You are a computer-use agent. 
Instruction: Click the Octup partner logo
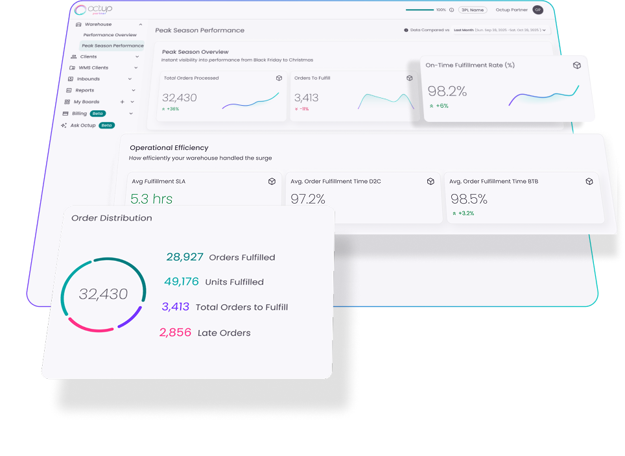pos(93,10)
